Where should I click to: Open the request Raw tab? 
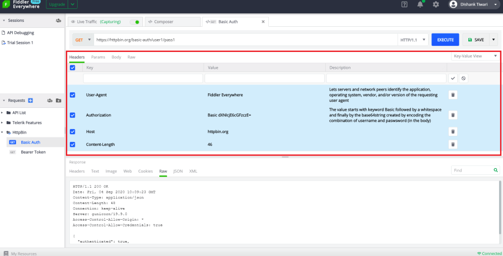click(x=131, y=57)
